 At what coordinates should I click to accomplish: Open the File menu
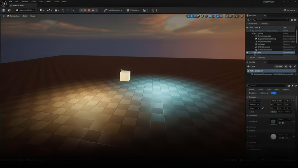pos(11,2)
